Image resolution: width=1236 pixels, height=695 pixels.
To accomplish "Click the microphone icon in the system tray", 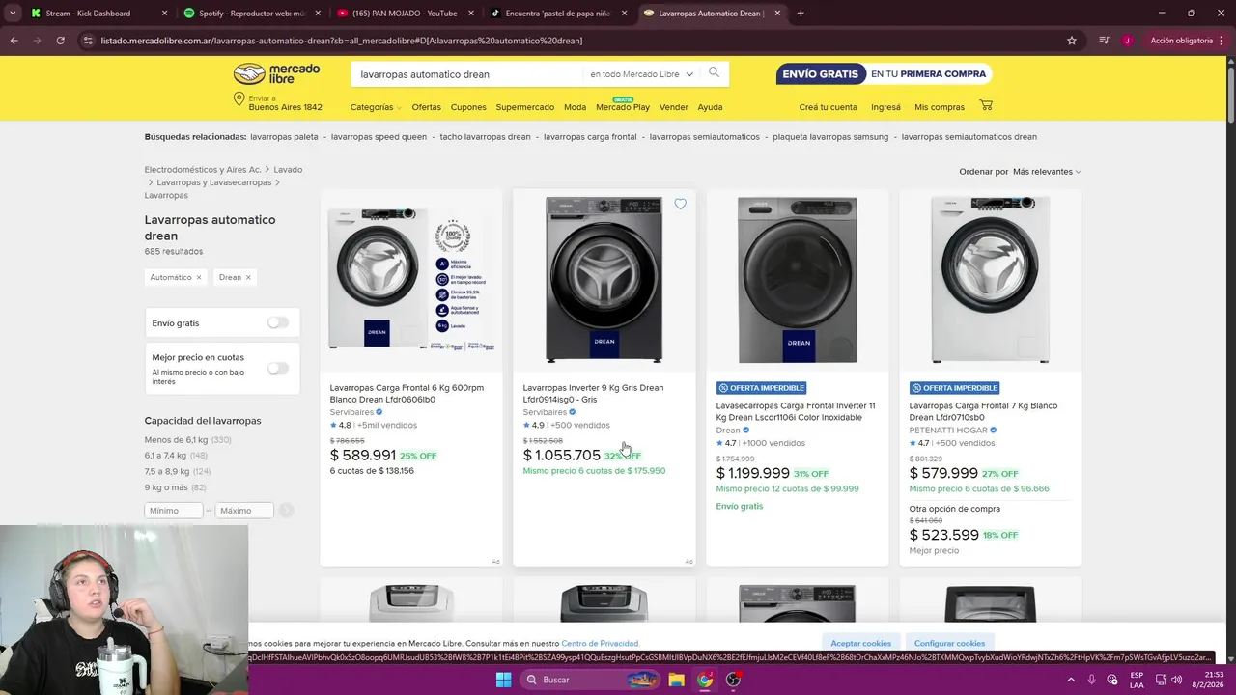I will click(x=1092, y=680).
